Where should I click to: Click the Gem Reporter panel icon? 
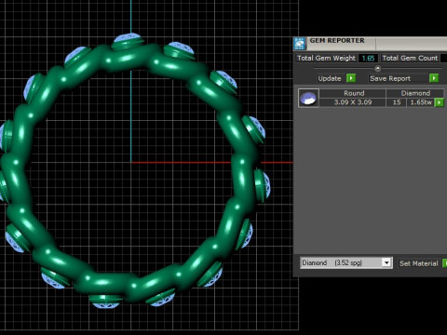300,44
